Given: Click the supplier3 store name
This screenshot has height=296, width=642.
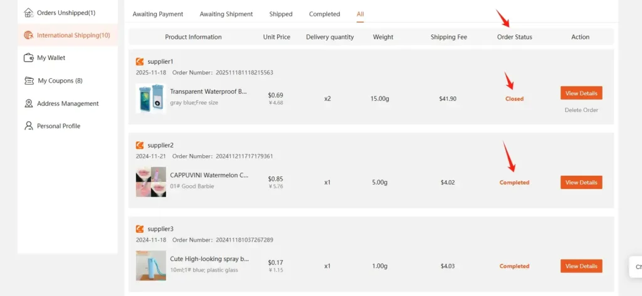Looking at the screenshot, I should coord(160,229).
